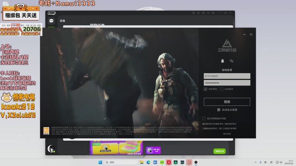
Task: Enable the 自动登录 checkbox
Action: click(x=222, y=89)
